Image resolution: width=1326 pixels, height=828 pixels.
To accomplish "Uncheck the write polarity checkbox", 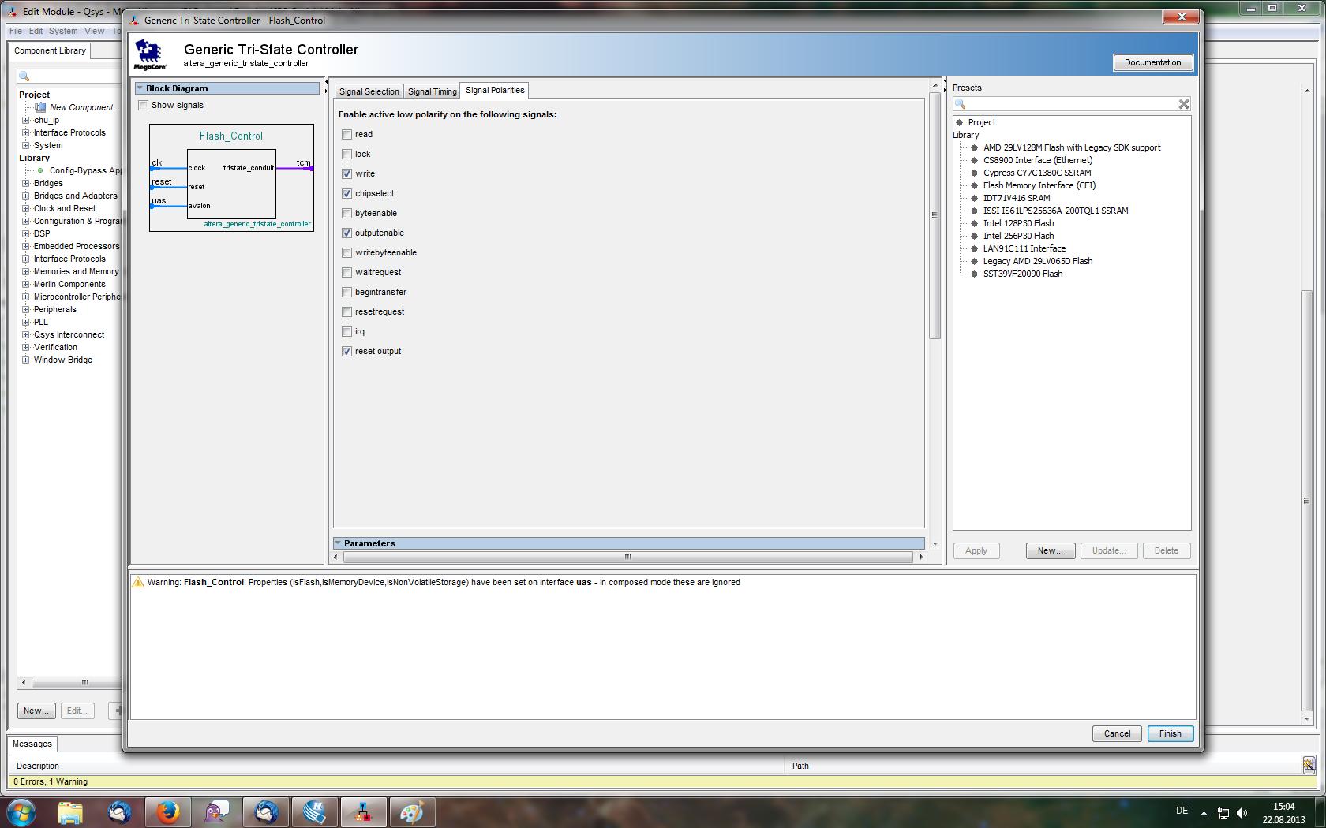I will [x=346, y=173].
